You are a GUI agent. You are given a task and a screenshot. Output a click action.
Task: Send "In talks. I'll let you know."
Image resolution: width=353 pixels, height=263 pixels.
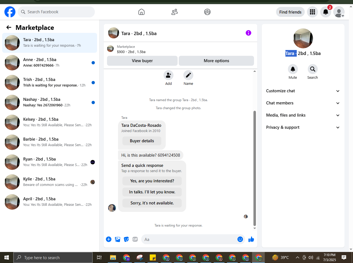152,192
